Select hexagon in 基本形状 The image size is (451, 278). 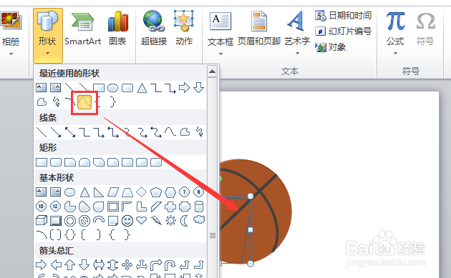(170, 192)
